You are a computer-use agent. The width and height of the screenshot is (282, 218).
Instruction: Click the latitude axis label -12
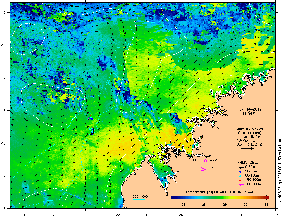point(3,13)
